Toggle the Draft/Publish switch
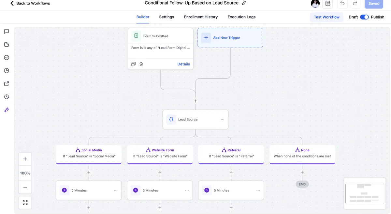The height and width of the screenshot is (214, 391). click(x=364, y=17)
